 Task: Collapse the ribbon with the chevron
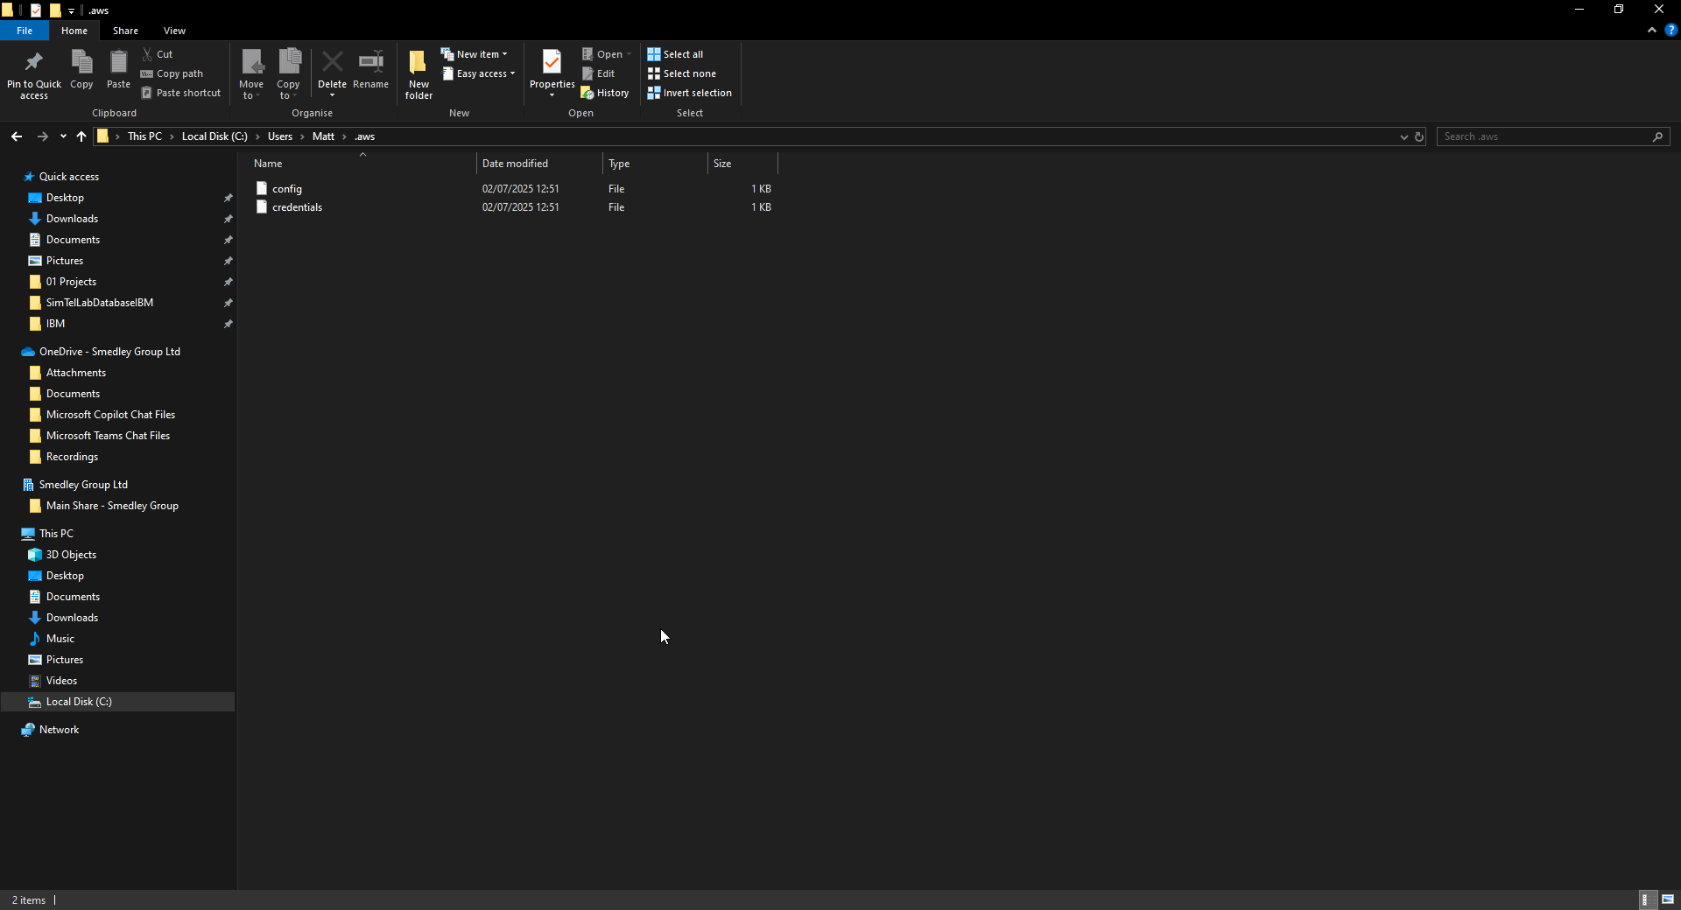(1652, 30)
